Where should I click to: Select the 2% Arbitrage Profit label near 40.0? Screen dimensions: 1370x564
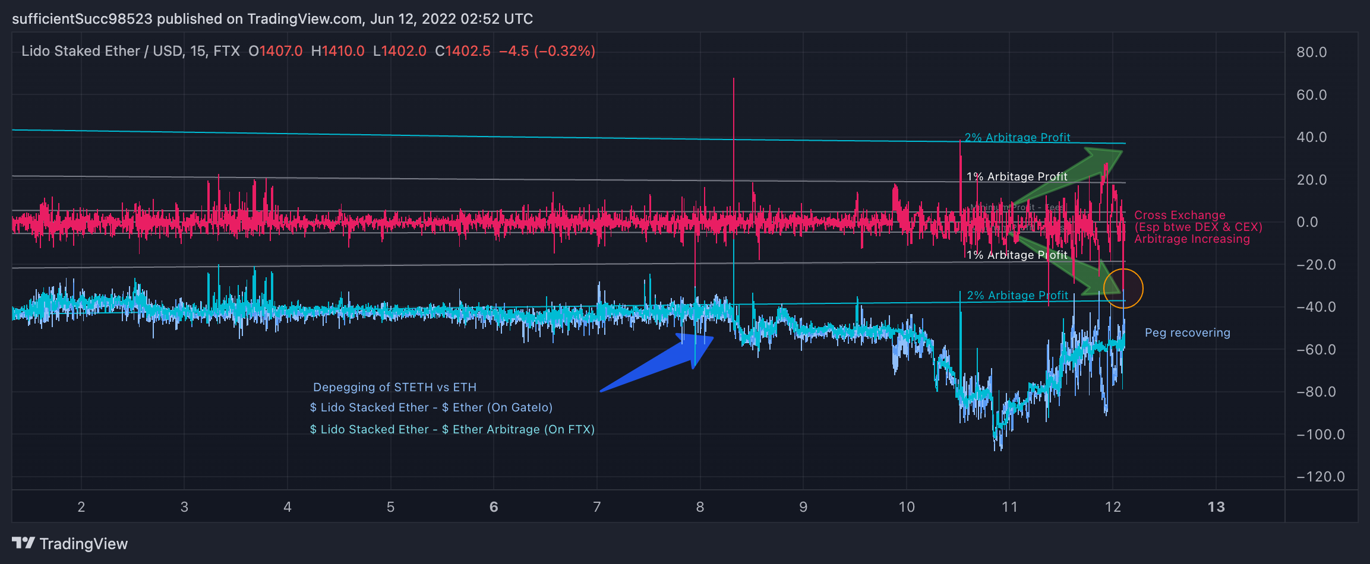[1017, 137]
